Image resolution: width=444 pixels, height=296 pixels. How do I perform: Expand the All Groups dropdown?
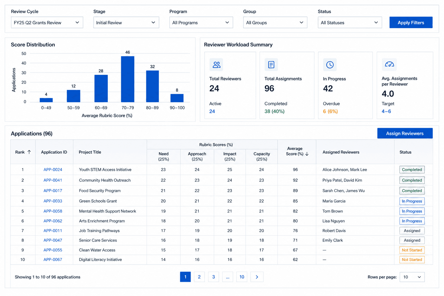(275, 23)
